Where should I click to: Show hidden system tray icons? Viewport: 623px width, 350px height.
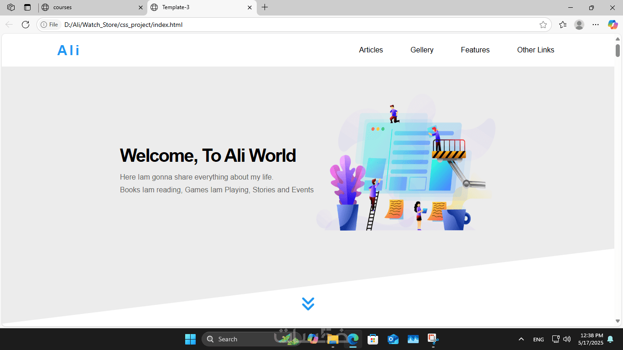(x=521, y=339)
